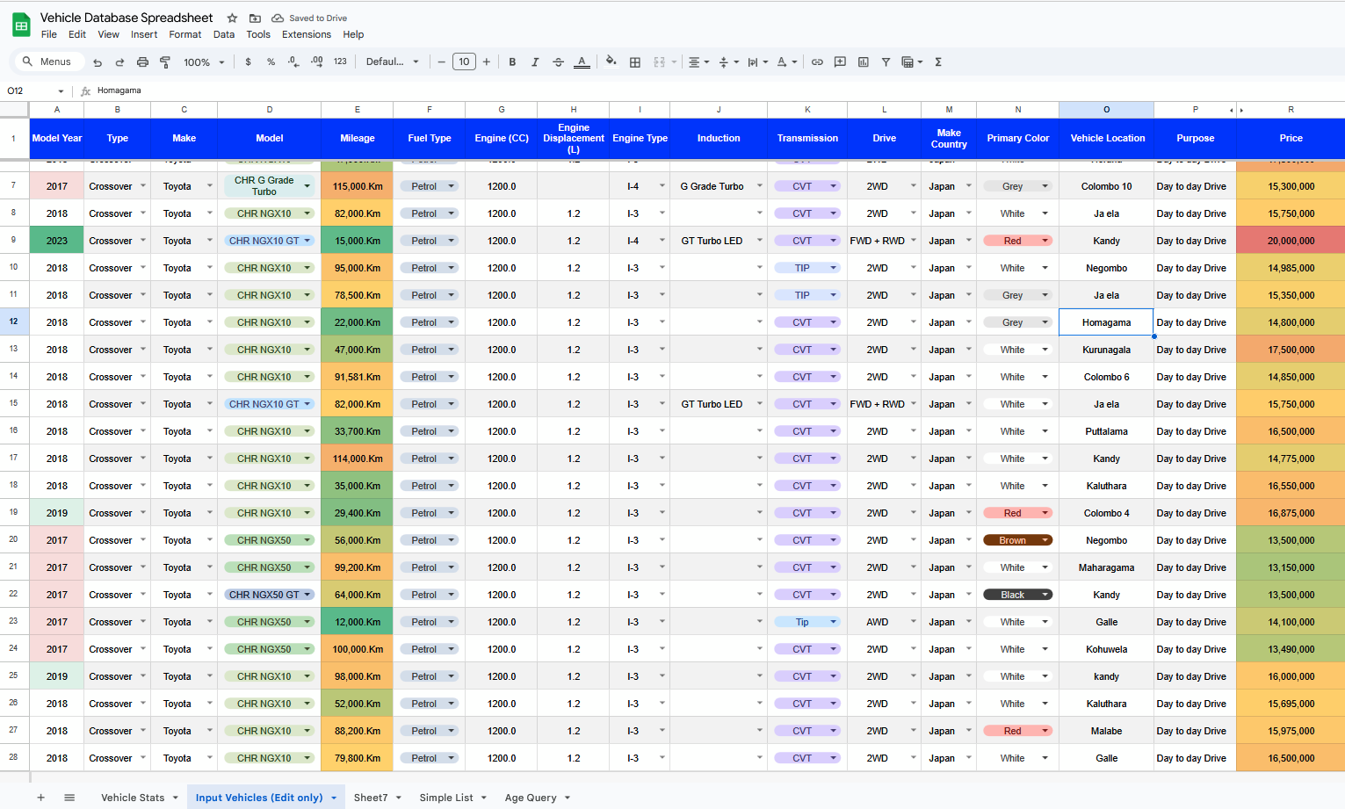
Task: Expand the name box dropdown arrow
Action: coord(61,90)
